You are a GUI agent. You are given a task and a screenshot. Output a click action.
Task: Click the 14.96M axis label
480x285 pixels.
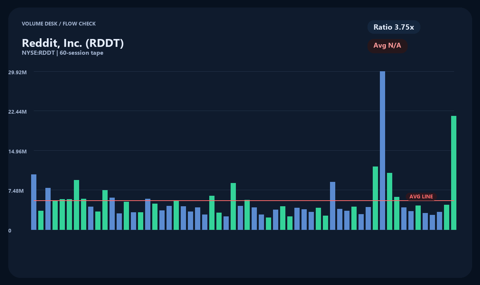pyautogui.click(x=17, y=151)
